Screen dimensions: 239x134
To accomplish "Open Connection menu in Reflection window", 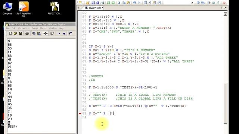I will point(24,28).
